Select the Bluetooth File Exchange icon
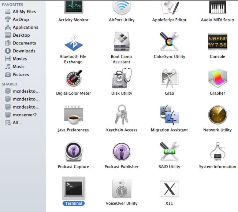Screen dimensions: 238x212 tap(74, 42)
